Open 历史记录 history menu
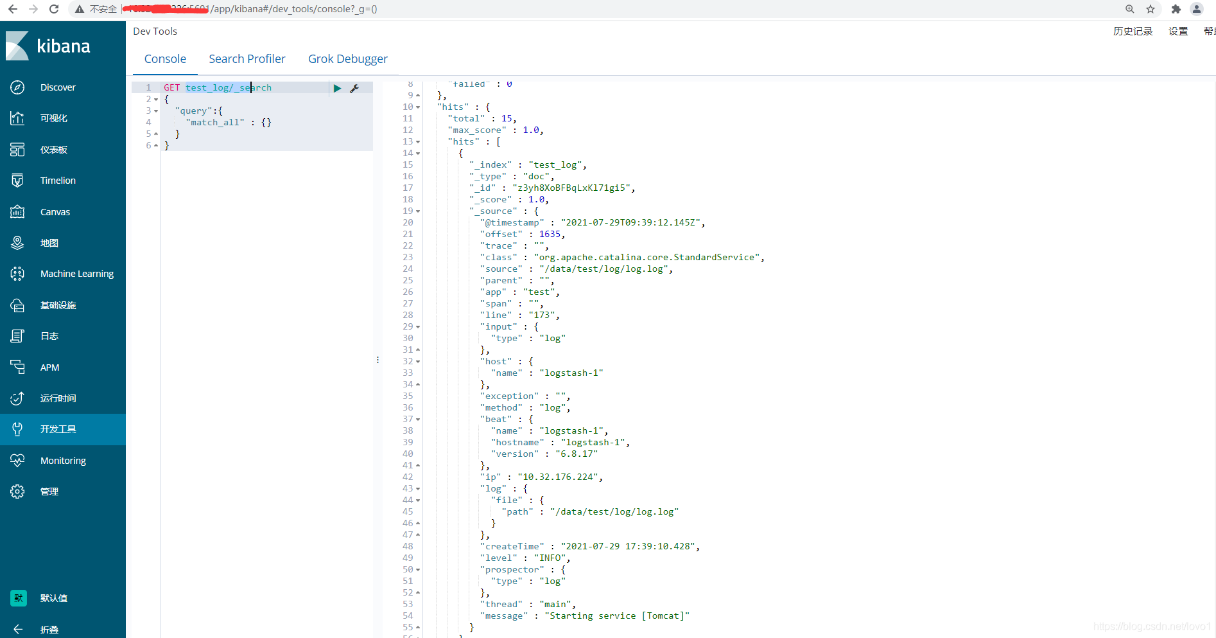1216x638 pixels. [1133, 31]
